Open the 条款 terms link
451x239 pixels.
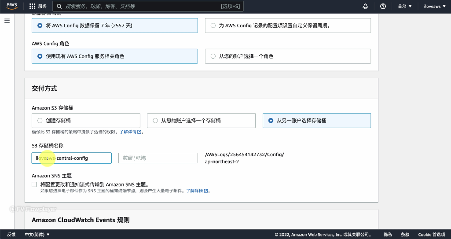coord(405,235)
